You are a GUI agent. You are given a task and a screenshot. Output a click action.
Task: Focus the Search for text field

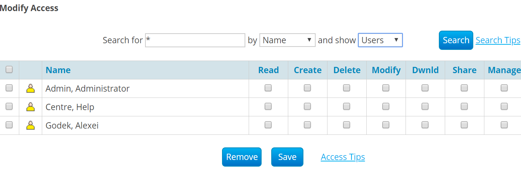195,40
